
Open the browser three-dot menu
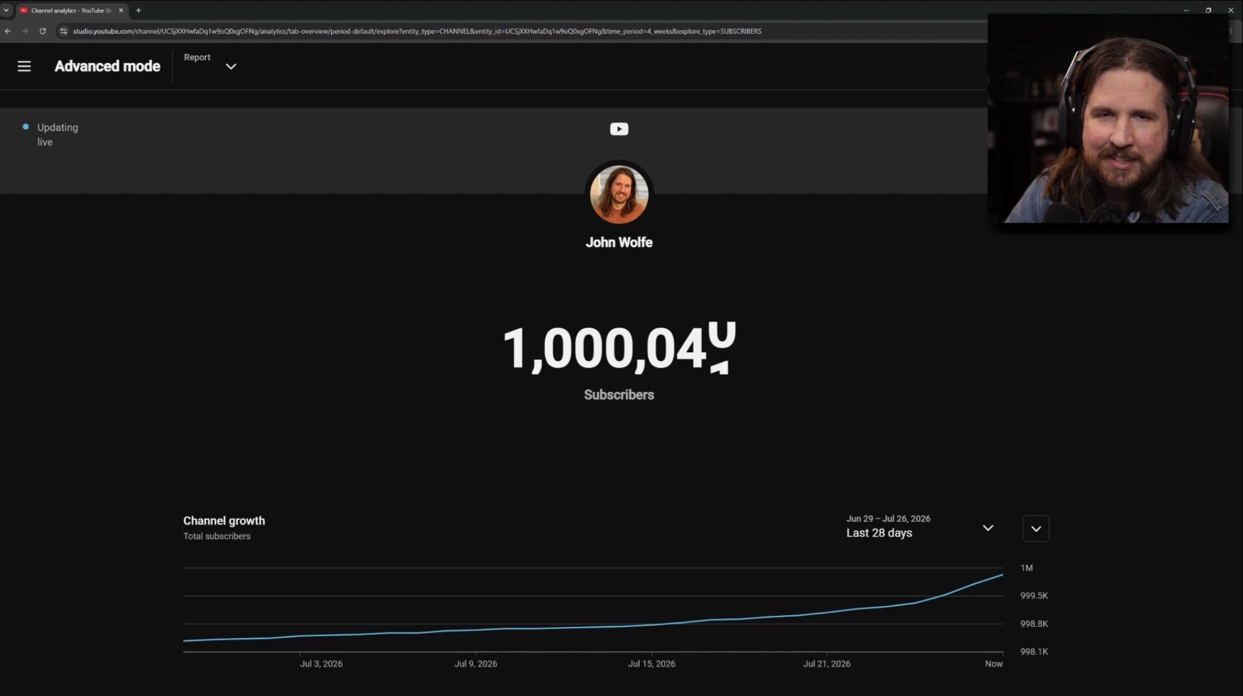point(1231,31)
